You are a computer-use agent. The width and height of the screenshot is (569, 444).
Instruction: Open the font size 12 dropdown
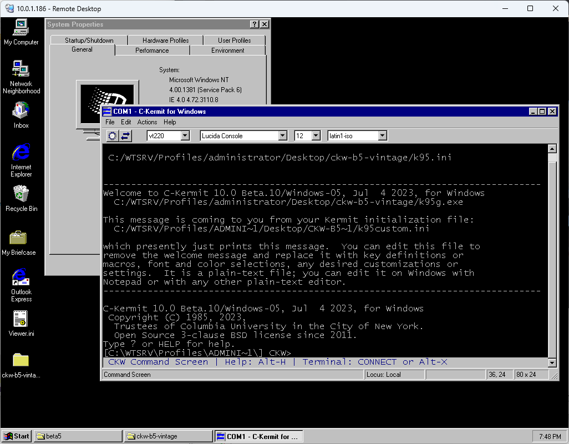click(x=316, y=136)
